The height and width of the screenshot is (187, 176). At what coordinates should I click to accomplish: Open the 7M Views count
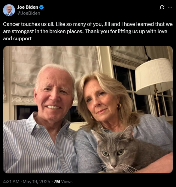tap(63, 182)
